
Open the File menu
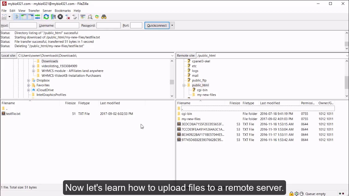pyautogui.click(x=4, y=11)
